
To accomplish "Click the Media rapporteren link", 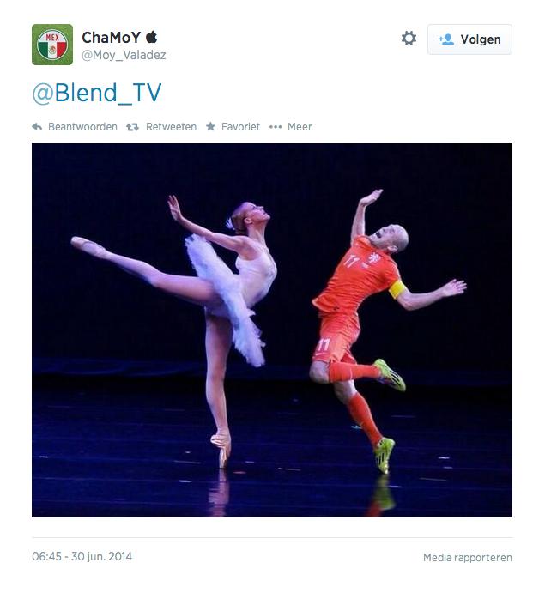I will pos(468,558).
